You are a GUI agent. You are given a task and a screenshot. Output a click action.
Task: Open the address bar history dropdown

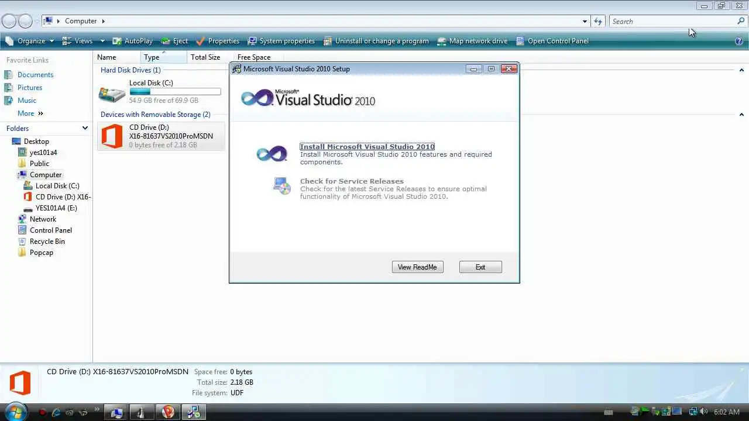tap(585, 22)
